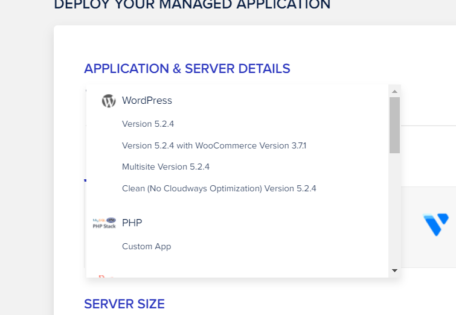This screenshot has width=456, height=315.
Task: Click the PHP group heading
Action: coord(132,223)
